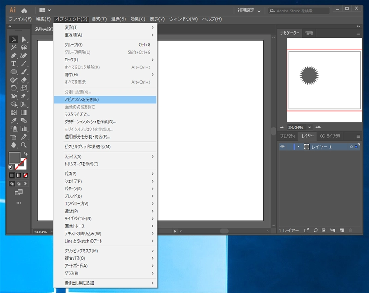This screenshot has width=369, height=293.
Task: Reset to default fill and stroke
Action: (x=11, y=167)
